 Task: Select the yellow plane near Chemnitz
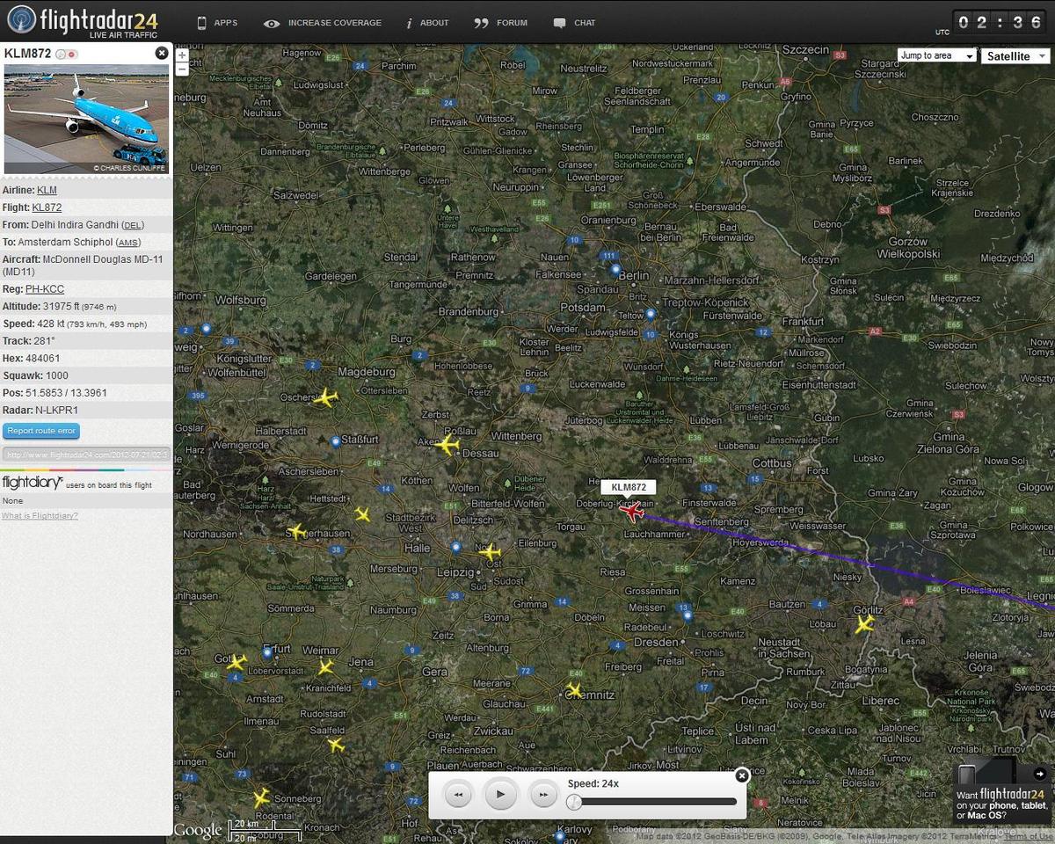[574, 689]
